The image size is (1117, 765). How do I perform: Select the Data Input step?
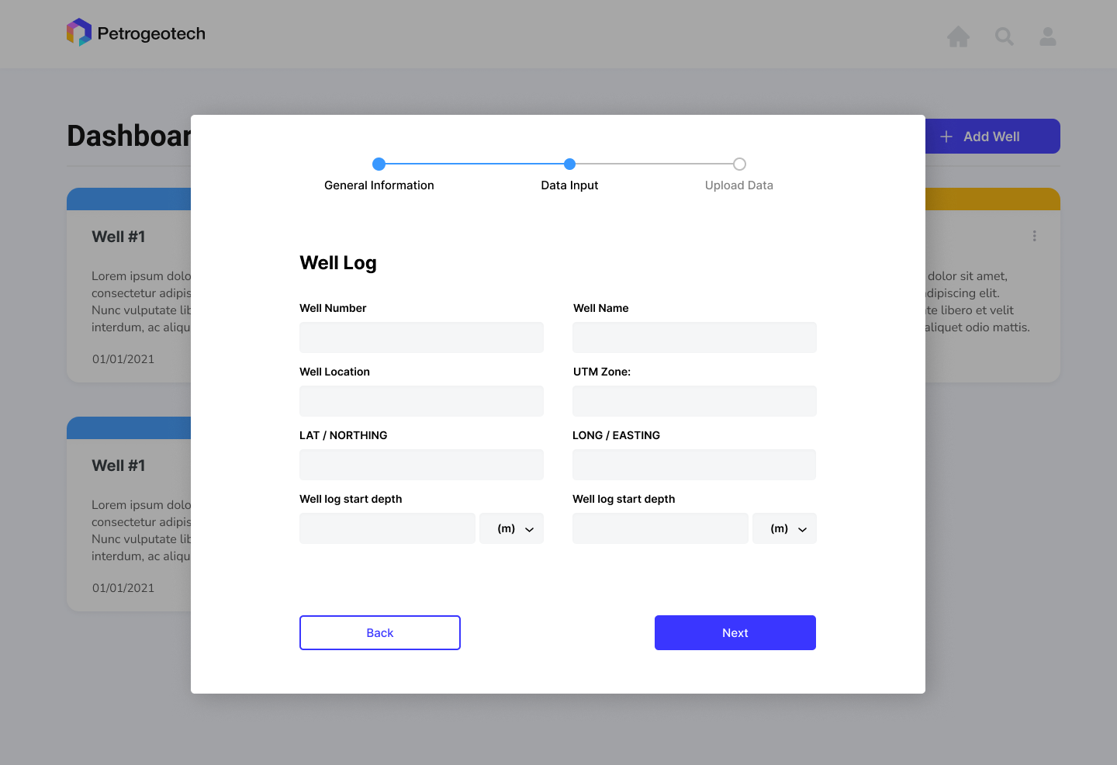pyautogui.click(x=569, y=185)
